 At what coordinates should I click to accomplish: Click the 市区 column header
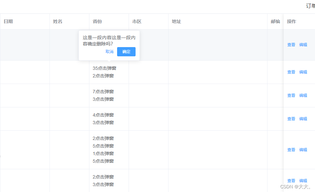(137, 21)
